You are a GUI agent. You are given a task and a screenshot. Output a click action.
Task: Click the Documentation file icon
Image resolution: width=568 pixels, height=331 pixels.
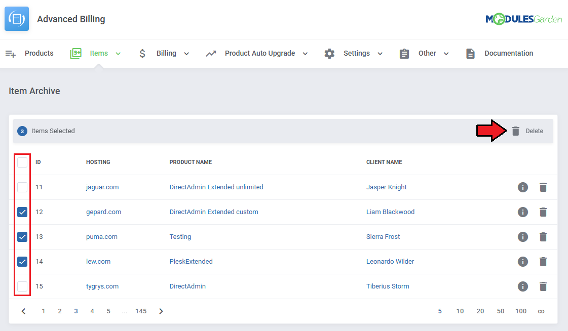[470, 54]
